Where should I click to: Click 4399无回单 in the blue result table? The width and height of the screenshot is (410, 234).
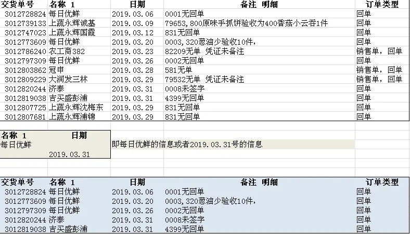184,229
